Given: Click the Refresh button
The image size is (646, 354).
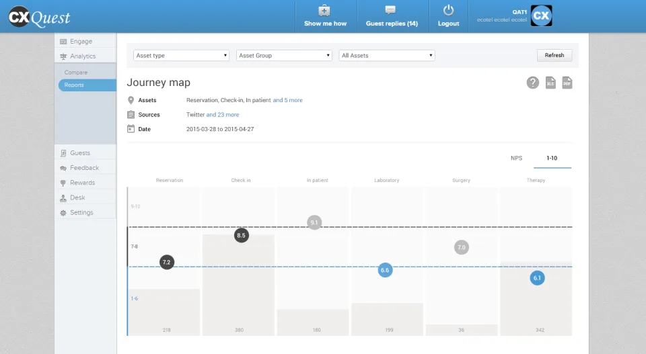Looking at the screenshot, I should pyautogui.click(x=554, y=55).
